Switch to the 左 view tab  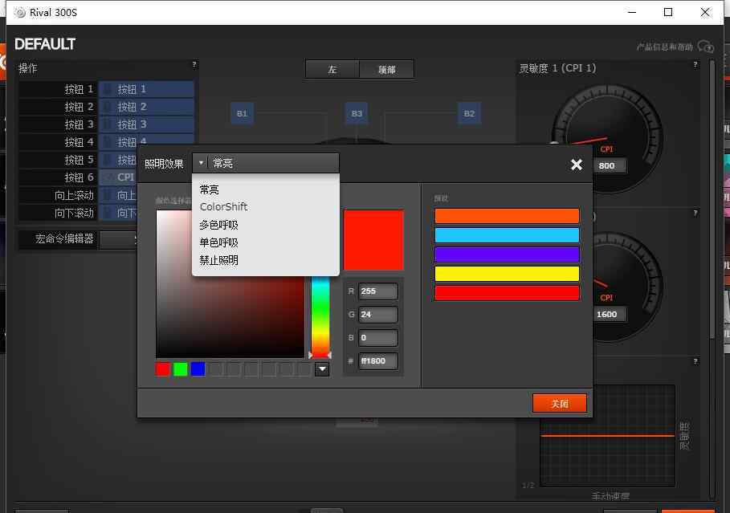pyautogui.click(x=332, y=69)
